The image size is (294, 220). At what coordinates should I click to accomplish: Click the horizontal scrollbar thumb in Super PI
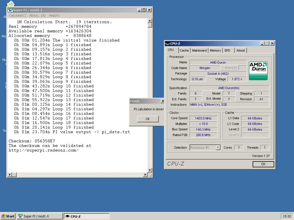[x=14, y=175]
